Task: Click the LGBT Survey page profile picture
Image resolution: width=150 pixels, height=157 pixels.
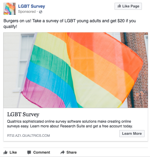Action: pos(9,9)
